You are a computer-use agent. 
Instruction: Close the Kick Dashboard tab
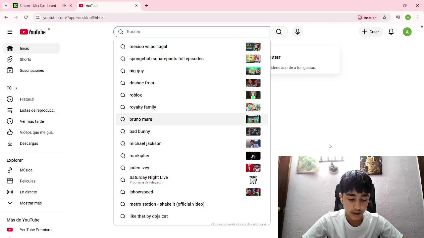[x=71, y=6]
